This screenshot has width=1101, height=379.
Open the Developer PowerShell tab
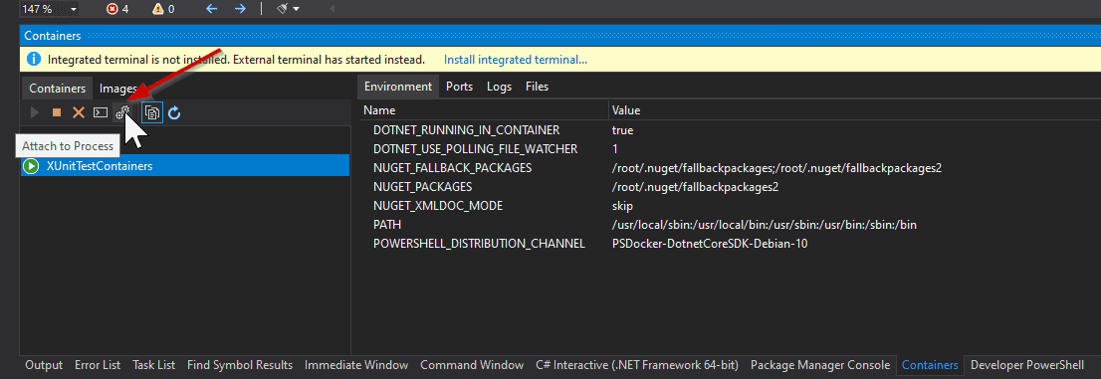tap(1027, 365)
